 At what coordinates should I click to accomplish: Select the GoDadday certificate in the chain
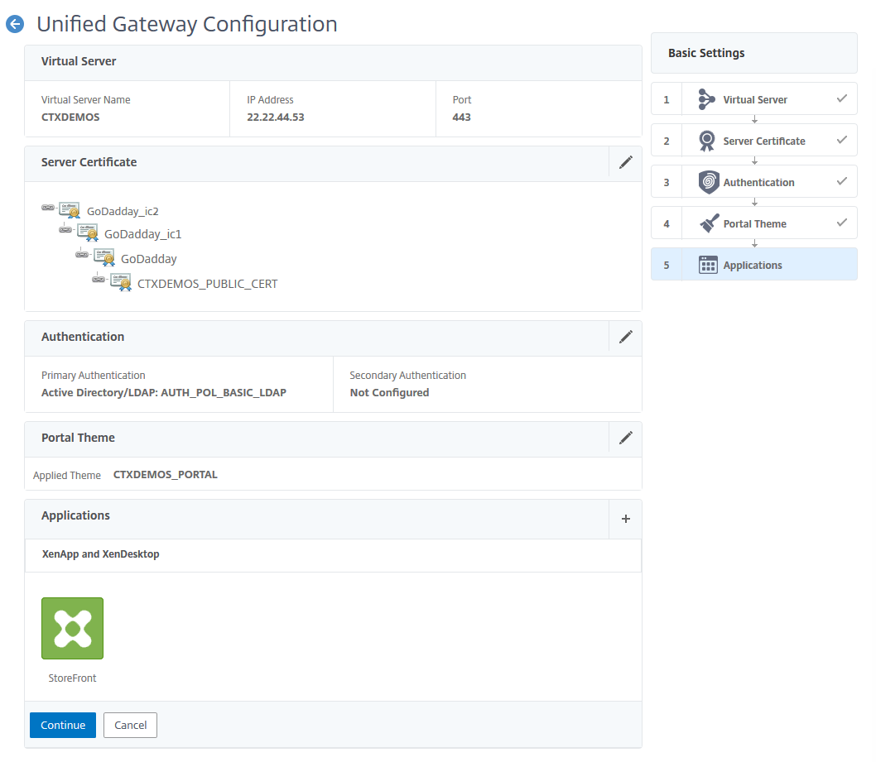148,259
